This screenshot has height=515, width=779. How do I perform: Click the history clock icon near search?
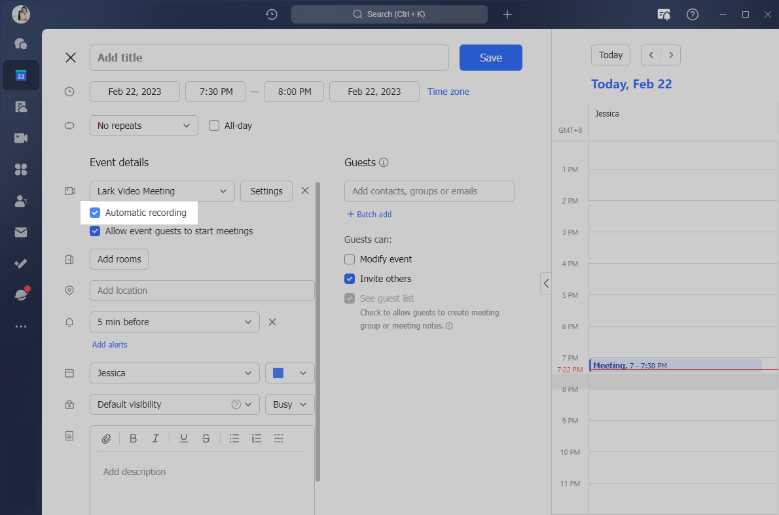coord(272,14)
